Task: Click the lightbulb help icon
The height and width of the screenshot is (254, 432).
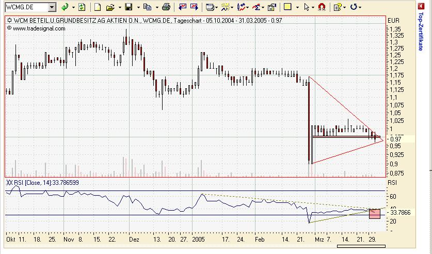Action: [x=337, y=7]
